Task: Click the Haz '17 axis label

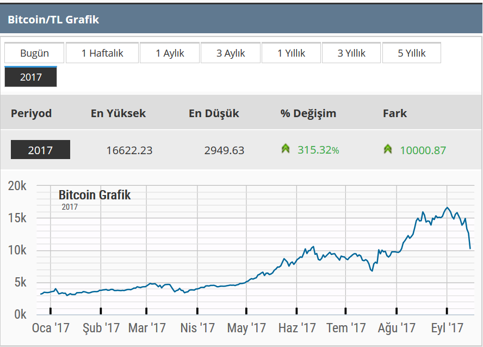Action: tap(296, 328)
